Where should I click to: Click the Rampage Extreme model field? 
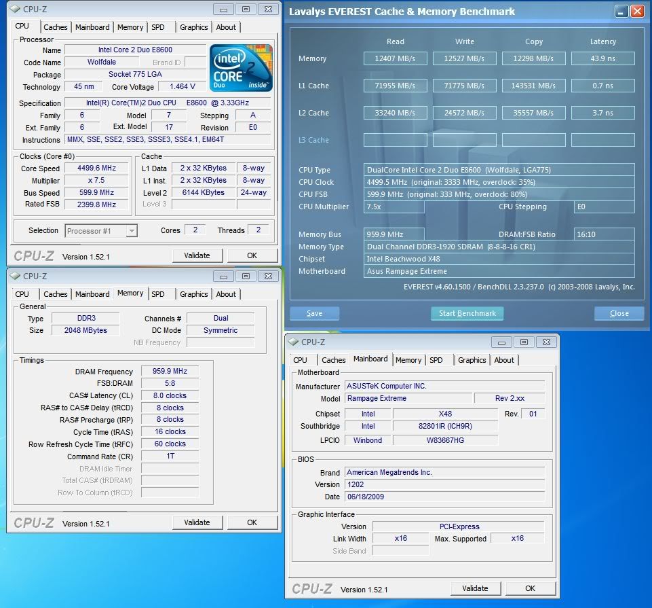[x=408, y=398]
